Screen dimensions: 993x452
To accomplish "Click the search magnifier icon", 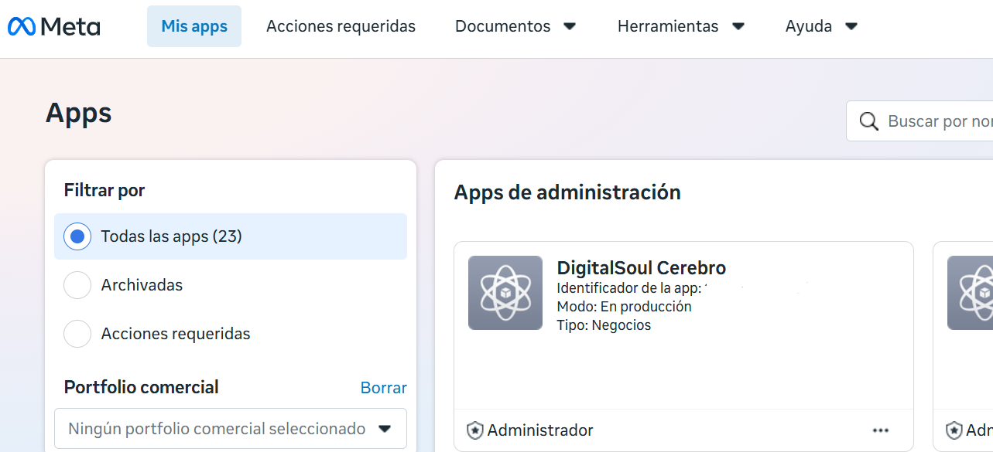I will [869, 121].
